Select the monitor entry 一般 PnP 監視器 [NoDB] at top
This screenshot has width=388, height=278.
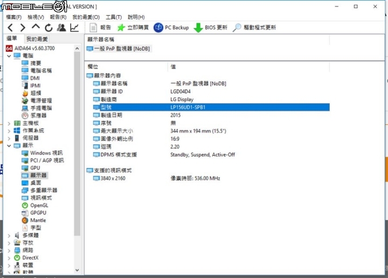[118, 48]
